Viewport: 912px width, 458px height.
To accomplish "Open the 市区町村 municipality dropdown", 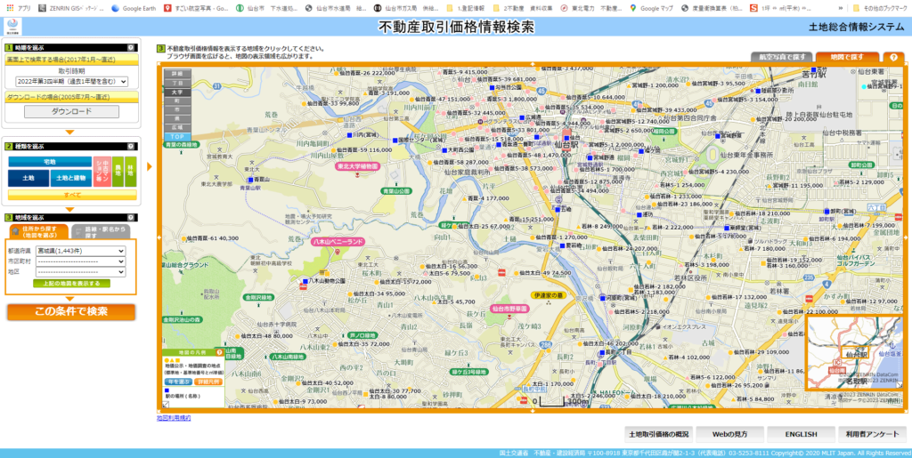I will pyautogui.click(x=80, y=261).
